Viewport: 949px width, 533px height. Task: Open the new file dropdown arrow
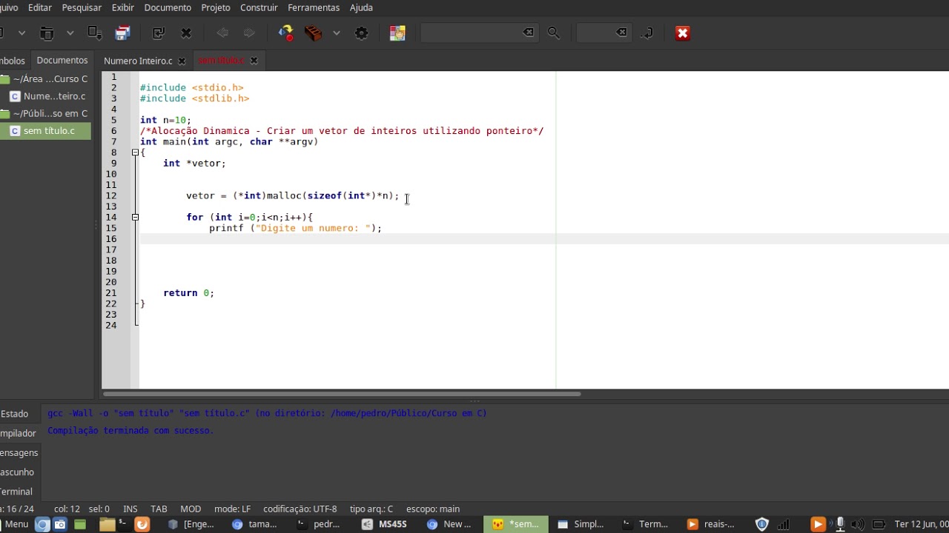click(x=22, y=33)
